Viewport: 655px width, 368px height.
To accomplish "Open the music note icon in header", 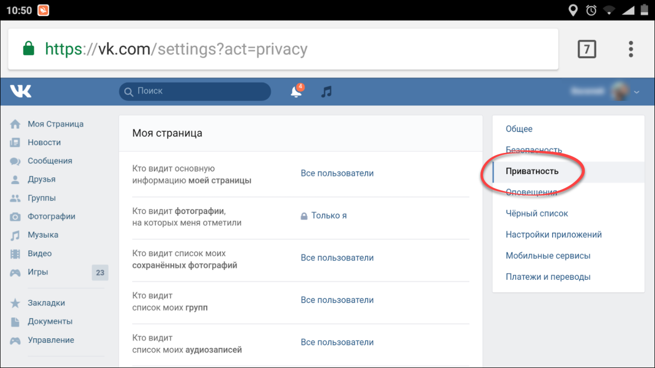I will coord(326,92).
